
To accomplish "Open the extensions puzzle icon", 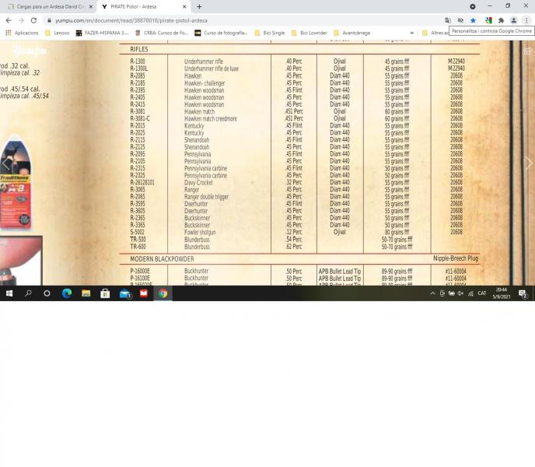I will pyautogui.click(x=501, y=20).
